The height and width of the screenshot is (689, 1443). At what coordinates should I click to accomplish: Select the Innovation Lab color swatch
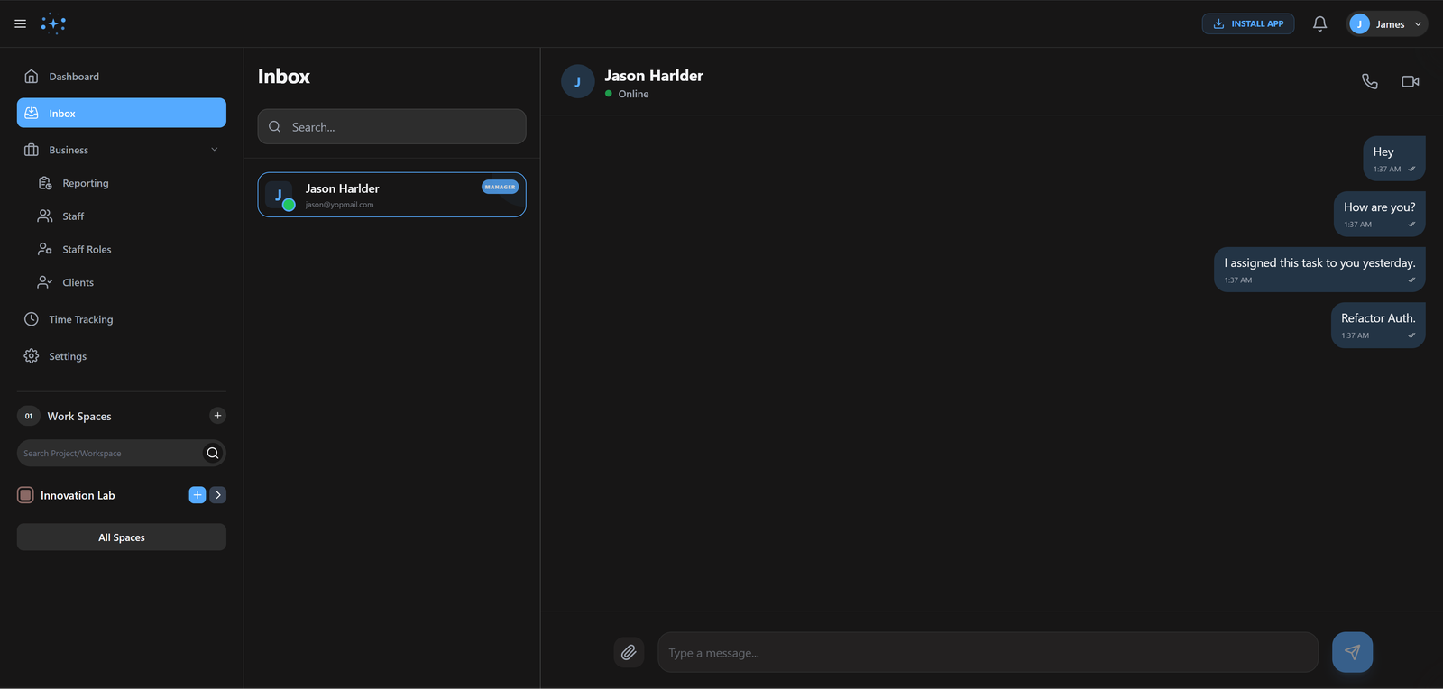pos(26,495)
